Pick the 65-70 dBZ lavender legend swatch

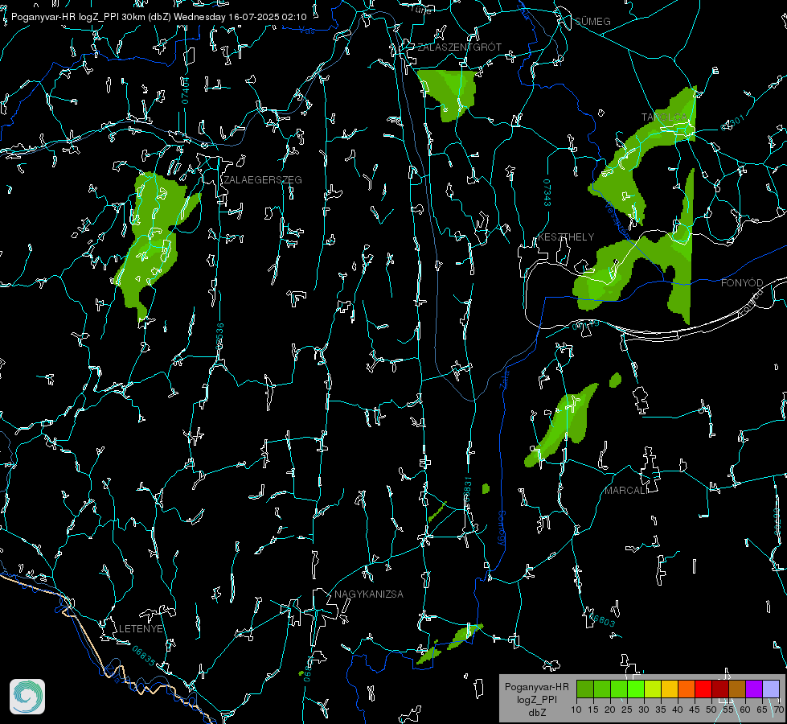[770, 689]
